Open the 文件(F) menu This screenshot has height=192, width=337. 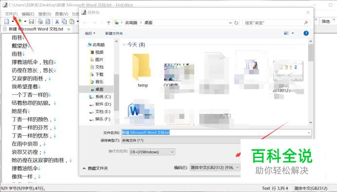tap(11, 14)
